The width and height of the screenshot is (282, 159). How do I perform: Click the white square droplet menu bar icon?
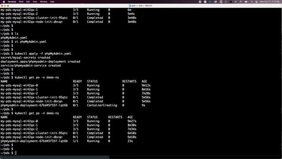coord(221,2)
